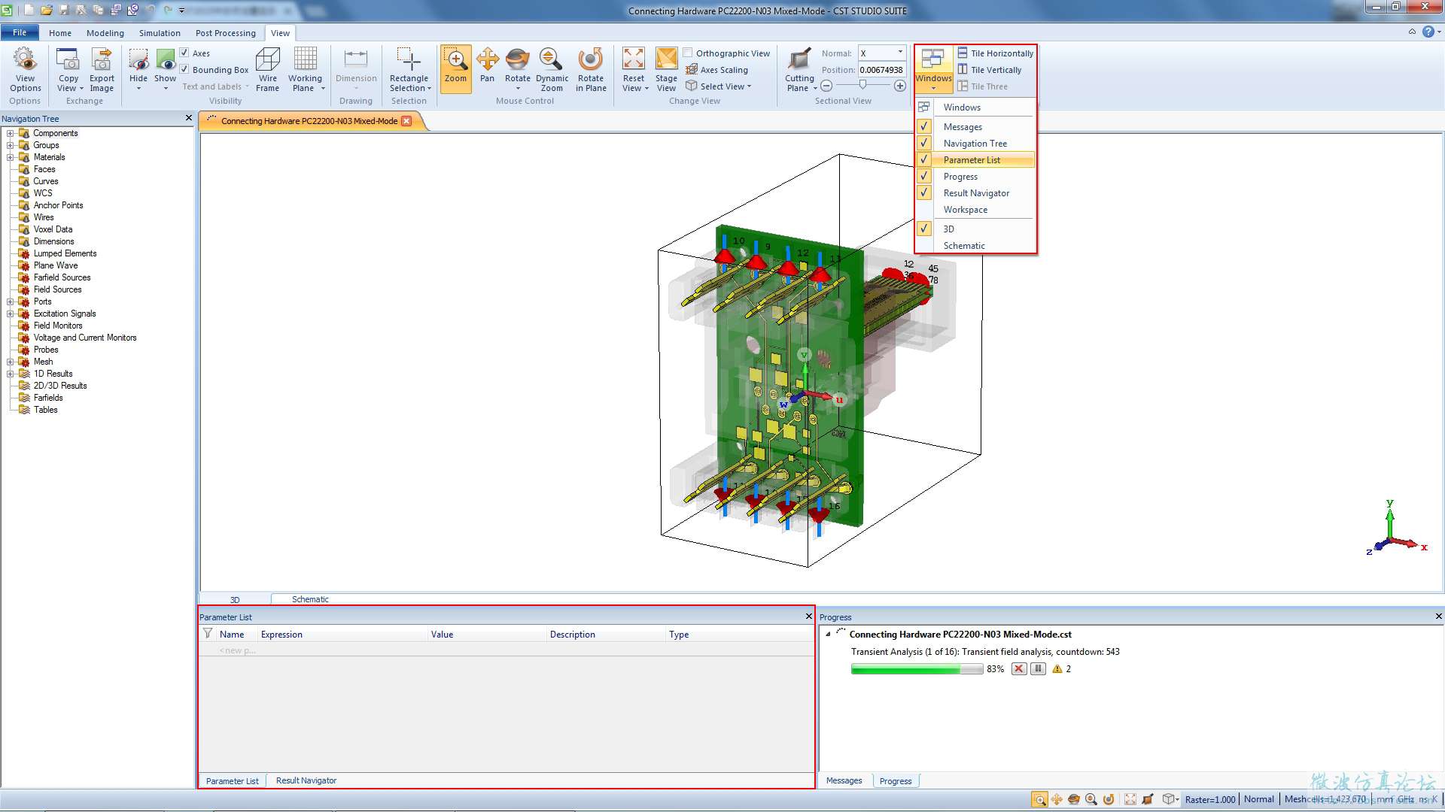Expand the Components tree node
1445x812 pixels.
[x=11, y=133]
